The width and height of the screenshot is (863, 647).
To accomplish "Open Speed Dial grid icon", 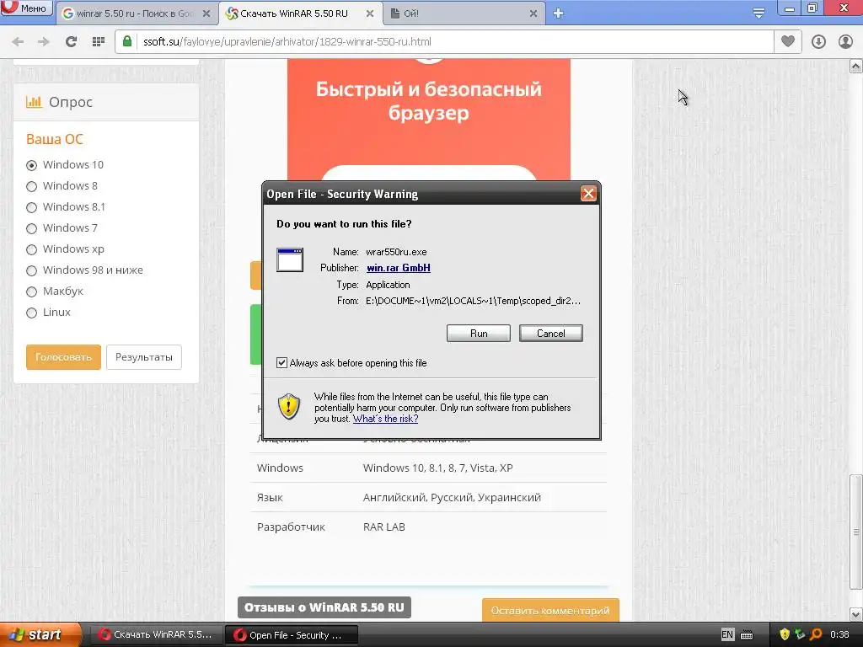I will pos(99,42).
